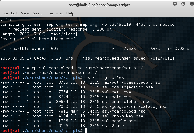Open the File menu
The height and width of the screenshot is (133, 194).
click(5, 13)
